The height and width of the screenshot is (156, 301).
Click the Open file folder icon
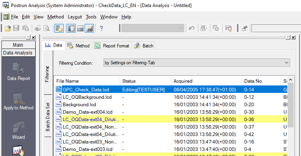(8, 28)
